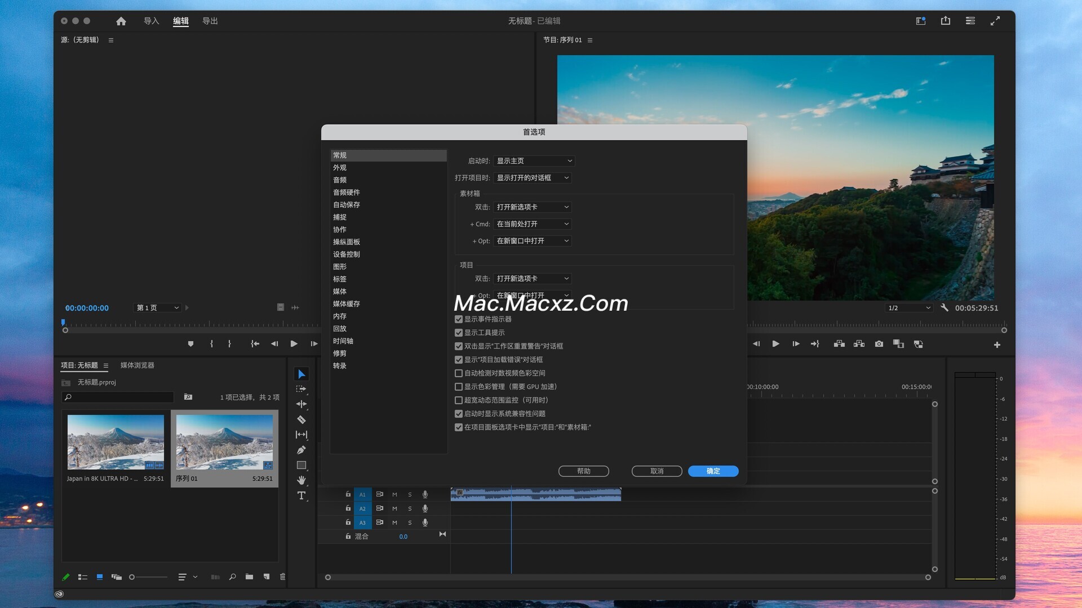This screenshot has width=1082, height=608.
Task: Uncheck 显示事件指示器 checkbox
Action: click(459, 319)
